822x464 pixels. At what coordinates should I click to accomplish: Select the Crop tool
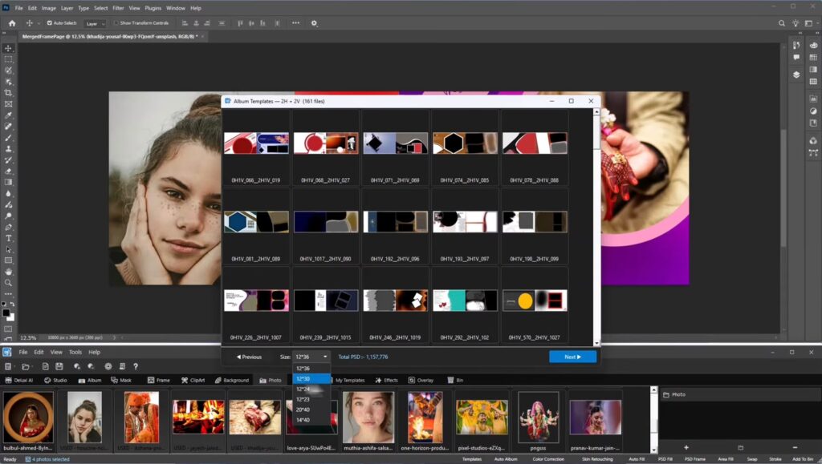[8, 93]
